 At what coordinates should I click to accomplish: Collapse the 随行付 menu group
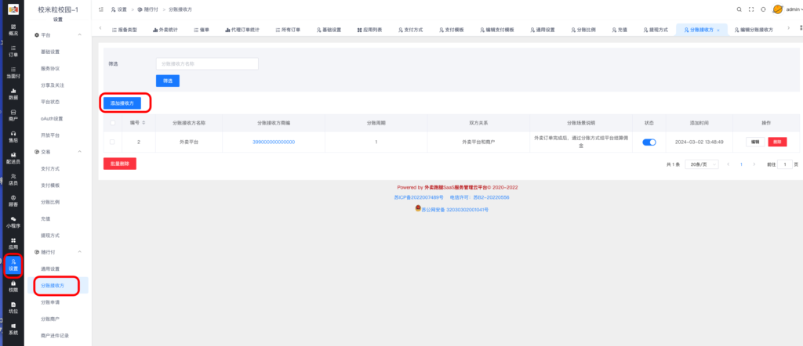[x=79, y=252]
